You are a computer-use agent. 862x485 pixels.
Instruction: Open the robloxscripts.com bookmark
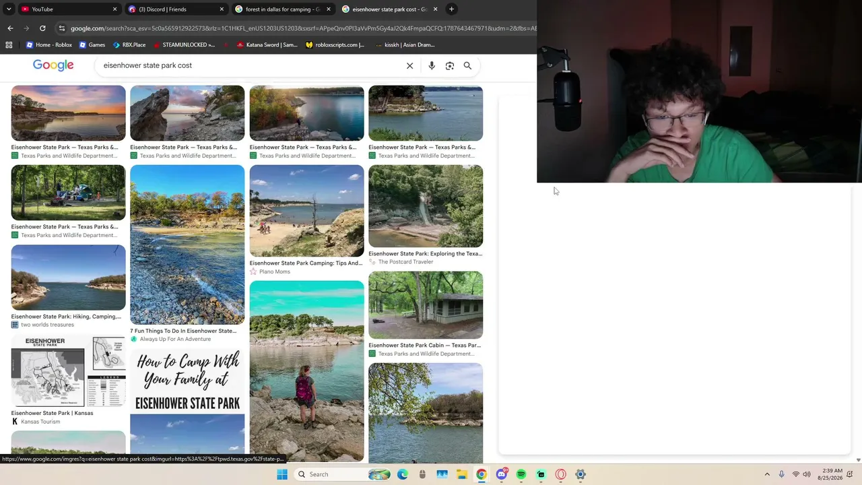335,45
